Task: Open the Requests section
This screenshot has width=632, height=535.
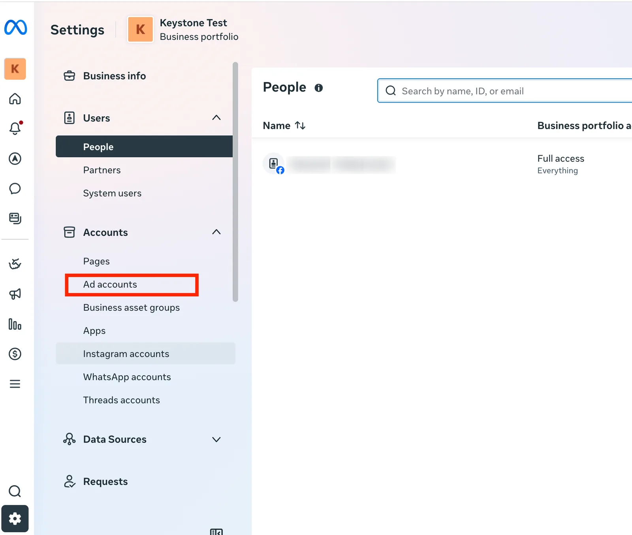Action: 105,482
